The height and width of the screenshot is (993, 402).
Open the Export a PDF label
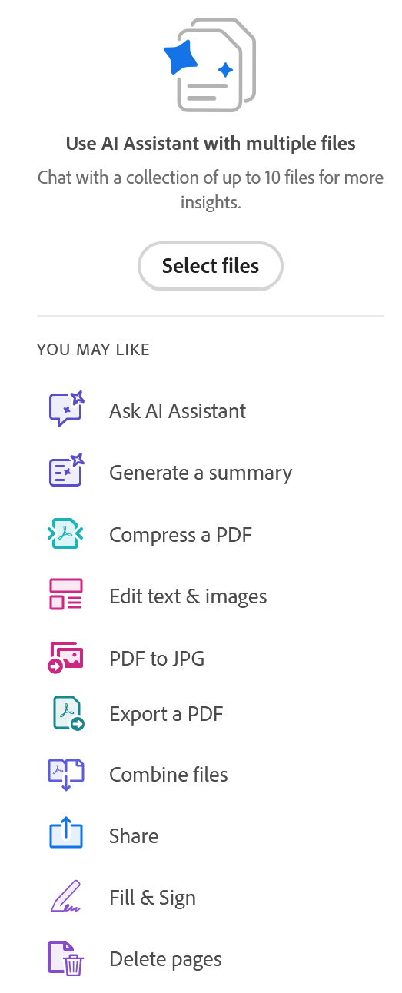(166, 714)
